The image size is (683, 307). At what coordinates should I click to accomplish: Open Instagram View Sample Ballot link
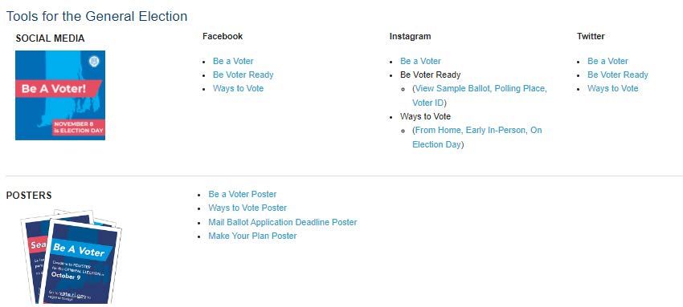pyautogui.click(x=452, y=88)
